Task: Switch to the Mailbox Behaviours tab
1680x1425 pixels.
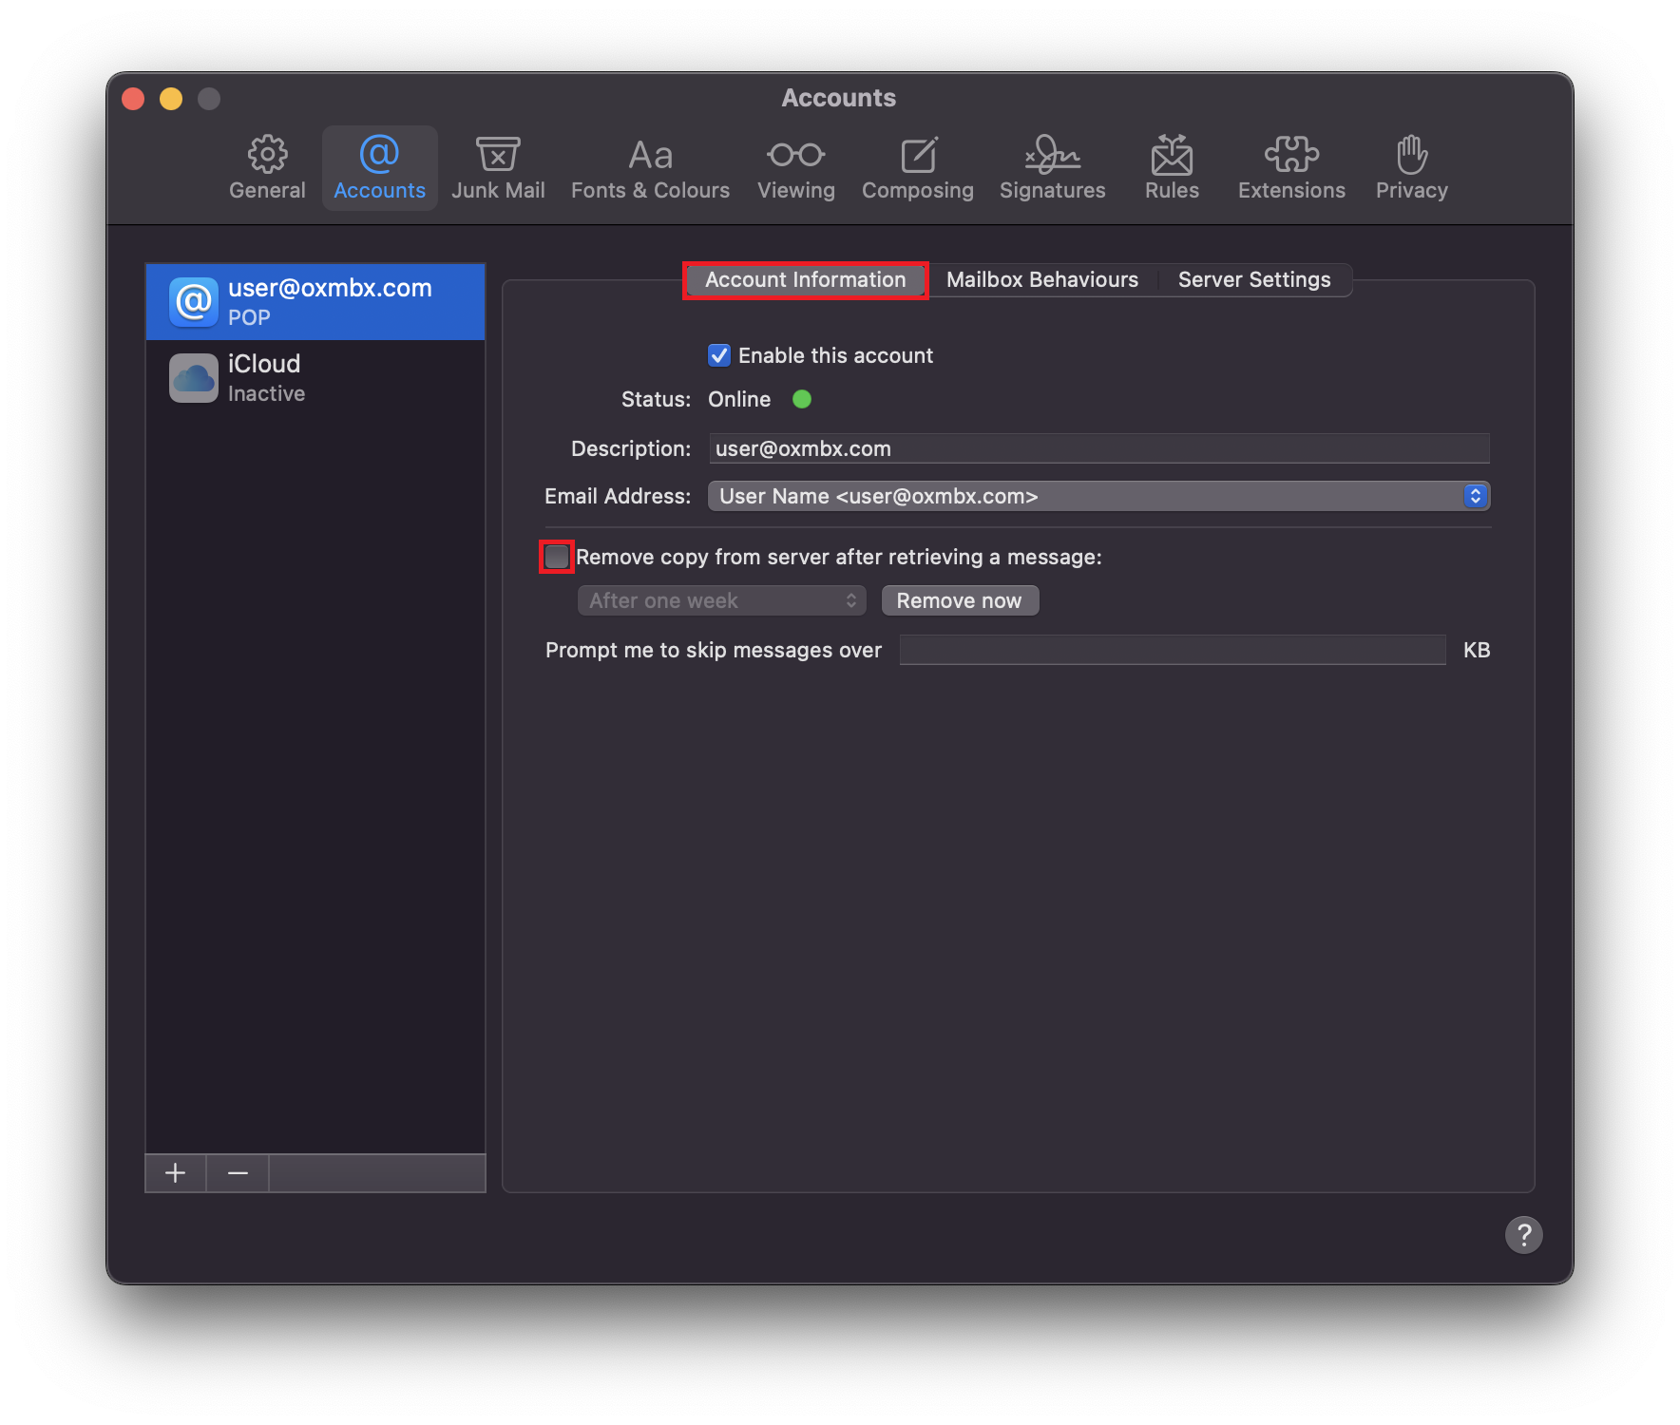Action: click(1041, 279)
